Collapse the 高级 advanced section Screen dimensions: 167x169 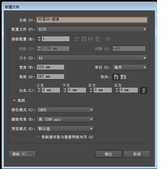point(14,100)
